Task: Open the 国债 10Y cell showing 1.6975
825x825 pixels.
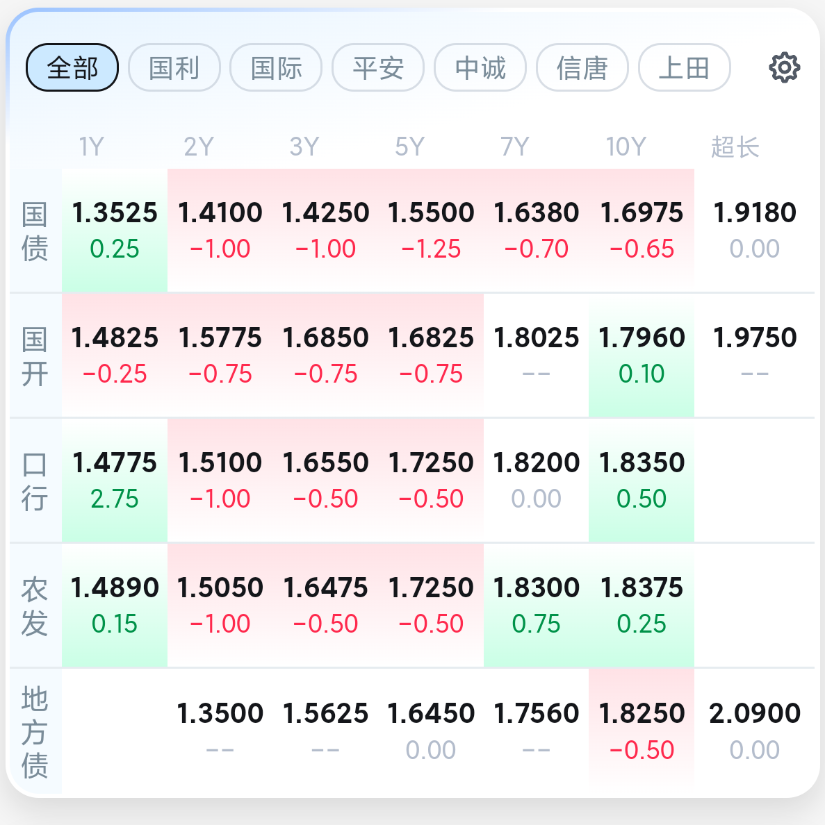Action: click(642, 231)
